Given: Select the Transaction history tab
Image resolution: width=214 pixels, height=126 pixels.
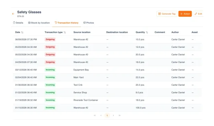Looking at the screenshot, I should tap(67, 23).
